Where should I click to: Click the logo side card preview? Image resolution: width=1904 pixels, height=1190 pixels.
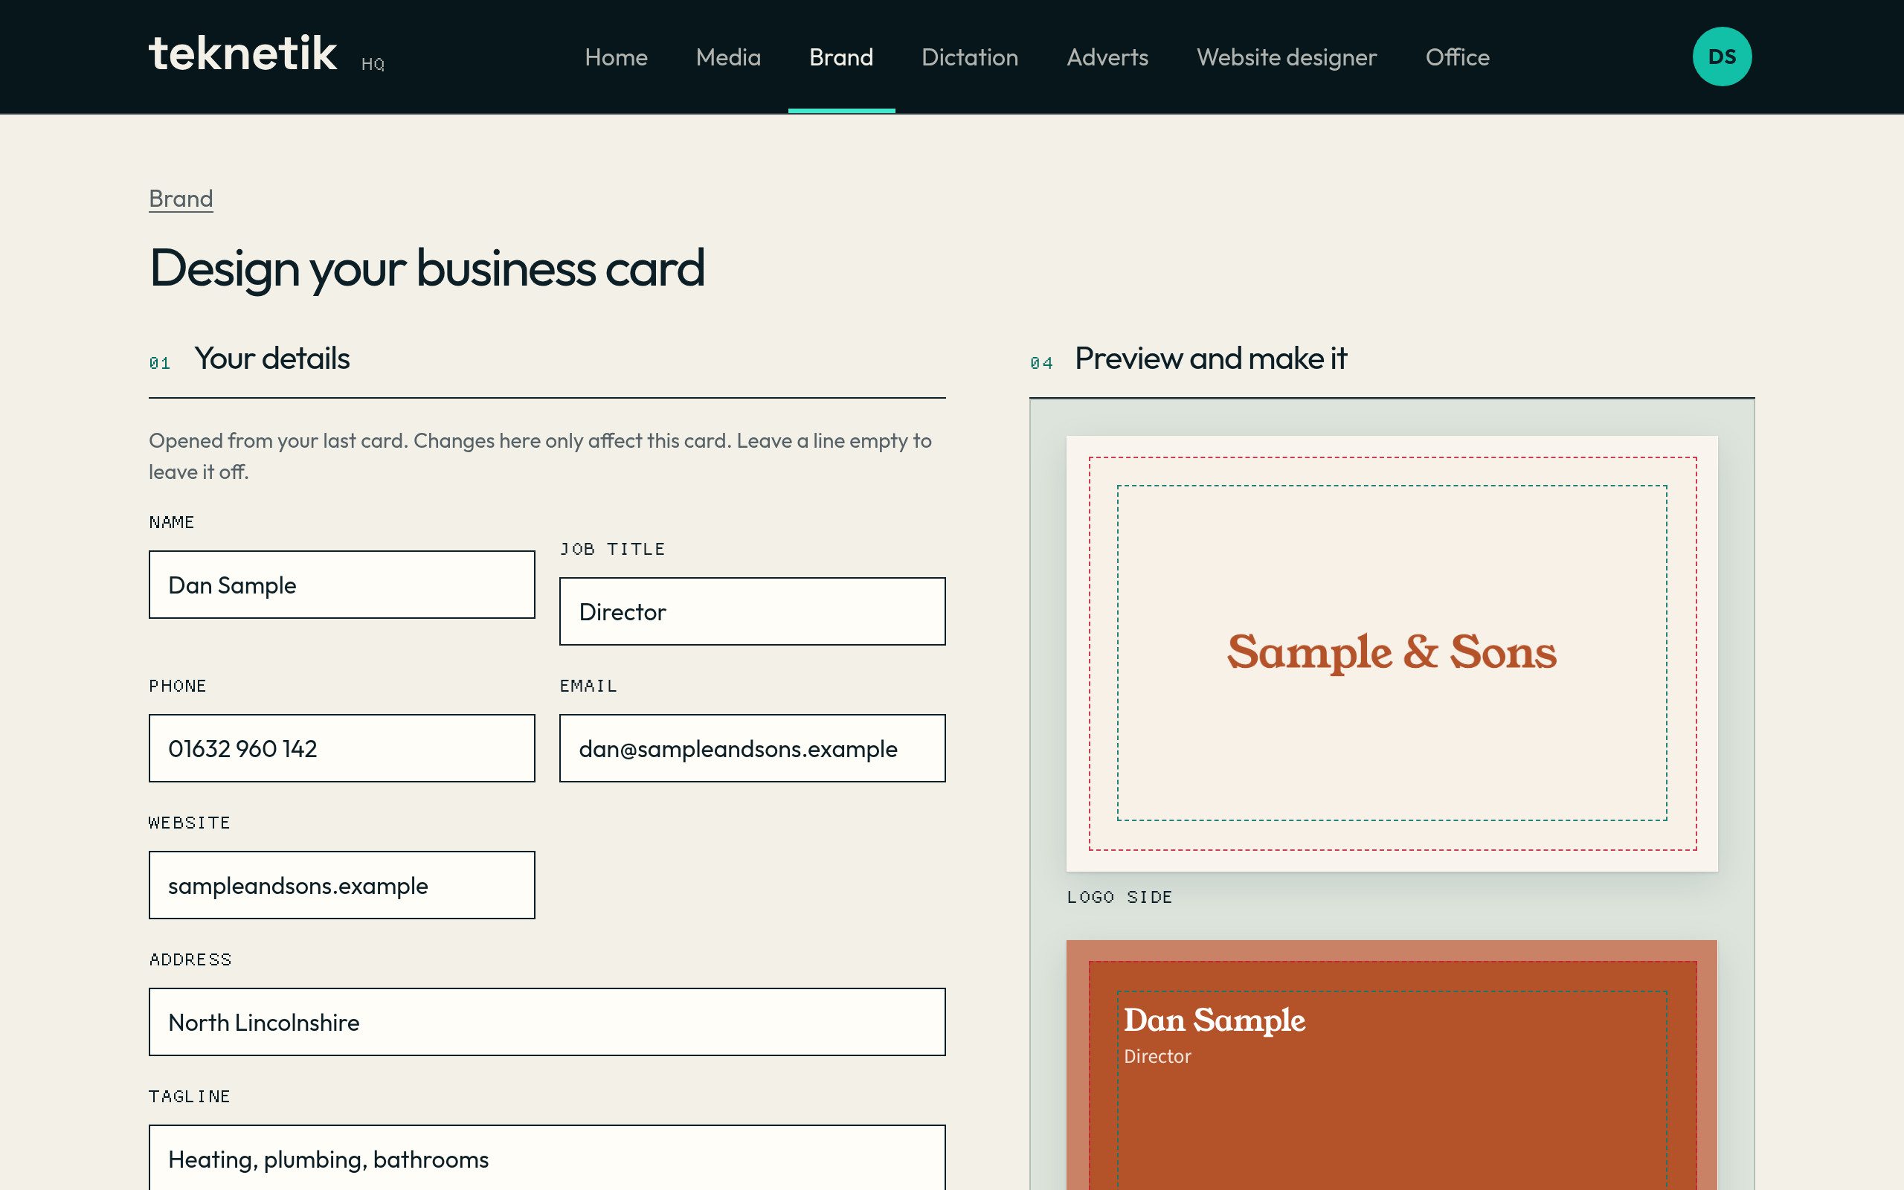pos(1392,653)
